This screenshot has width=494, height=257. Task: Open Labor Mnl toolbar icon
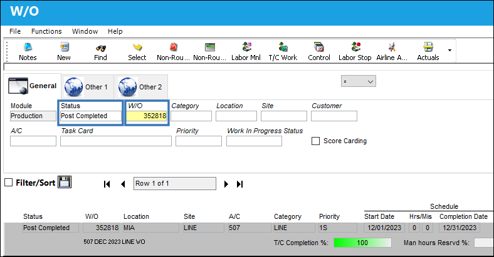(246, 47)
